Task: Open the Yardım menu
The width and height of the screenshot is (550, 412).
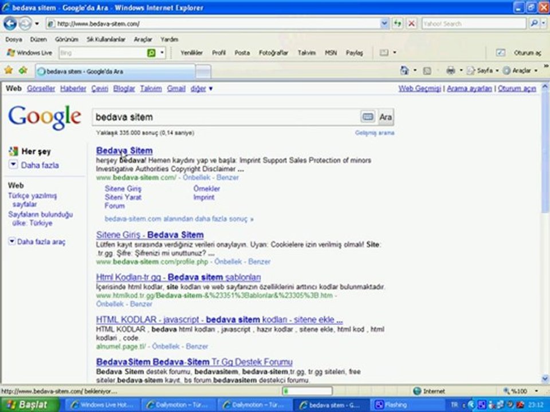Action: pyautogui.click(x=169, y=39)
